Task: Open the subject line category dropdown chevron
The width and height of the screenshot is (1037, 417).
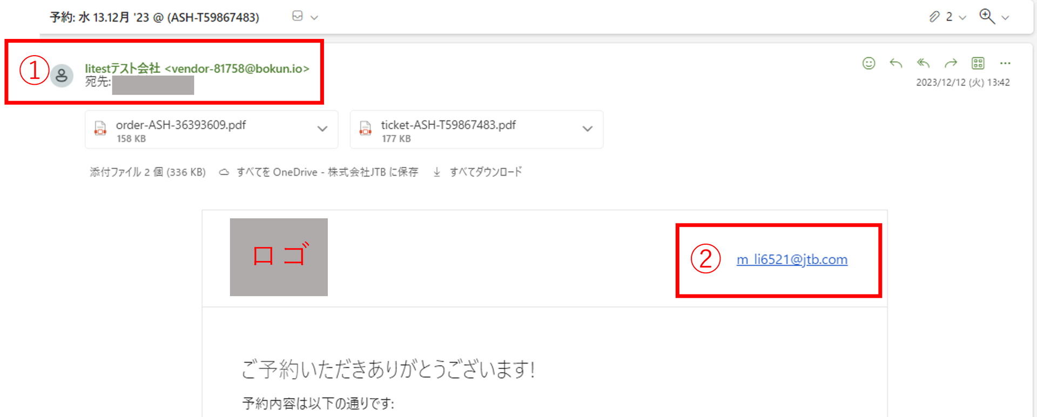Action: coord(314,18)
